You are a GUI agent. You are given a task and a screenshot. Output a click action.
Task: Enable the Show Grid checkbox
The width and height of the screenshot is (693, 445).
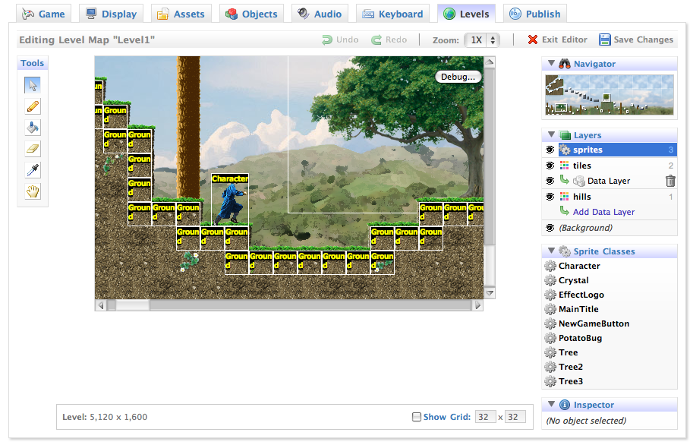pyautogui.click(x=416, y=417)
